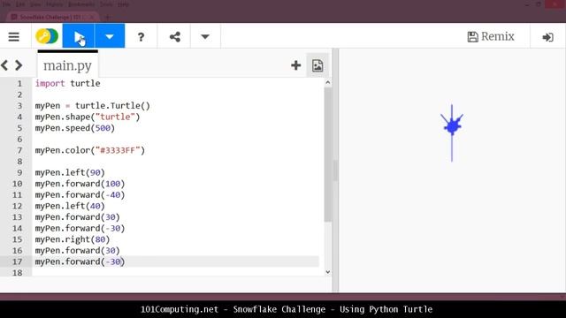Go to next file tab arrow
Screen dimensions: 566x318
click(x=19, y=65)
